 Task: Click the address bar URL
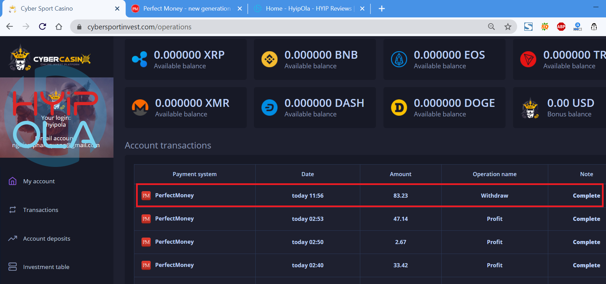(x=139, y=27)
